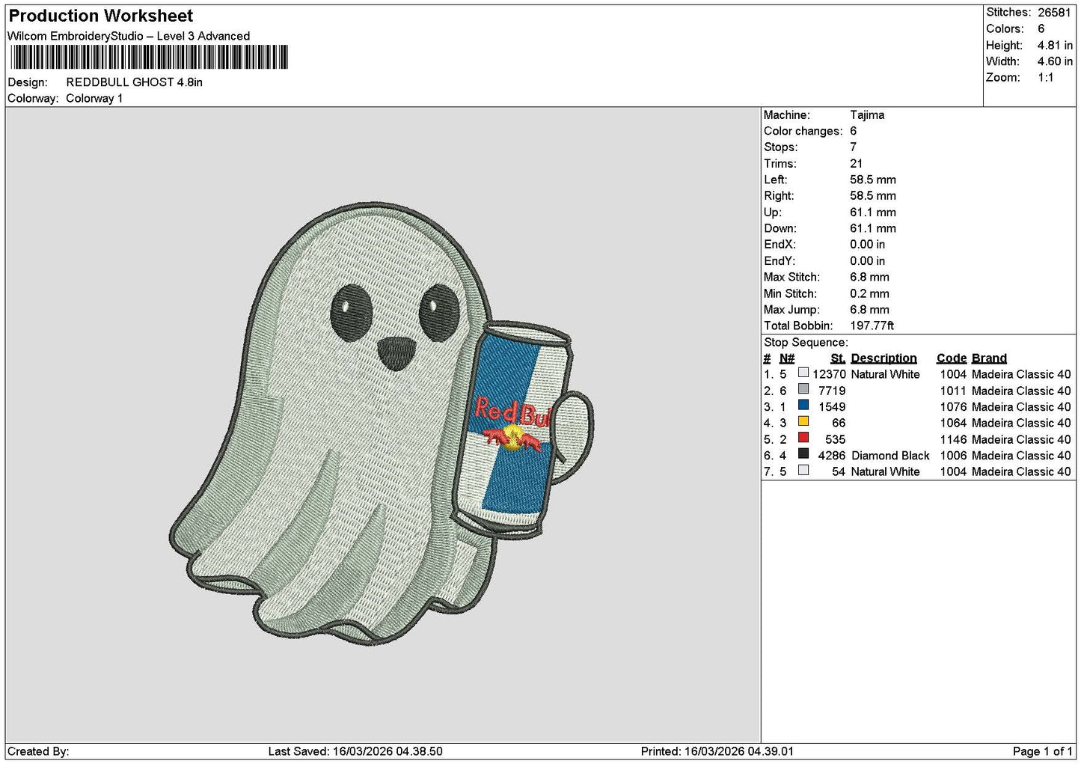The height and width of the screenshot is (764, 1081).
Task: Select thread code '1076' in the stop list
Action: tap(953, 407)
